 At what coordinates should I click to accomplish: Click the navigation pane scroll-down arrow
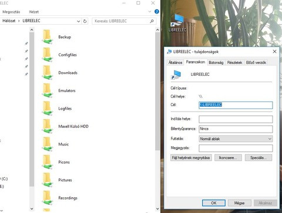coord(32,209)
